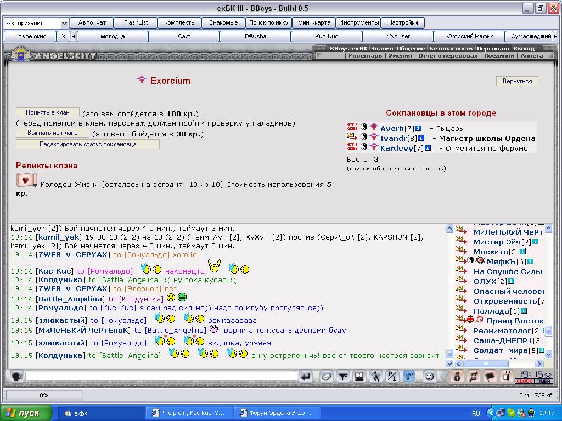The height and width of the screenshot is (421, 562).
Task: Open the smiley emoticons picker
Action: pyautogui.click(x=429, y=377)
